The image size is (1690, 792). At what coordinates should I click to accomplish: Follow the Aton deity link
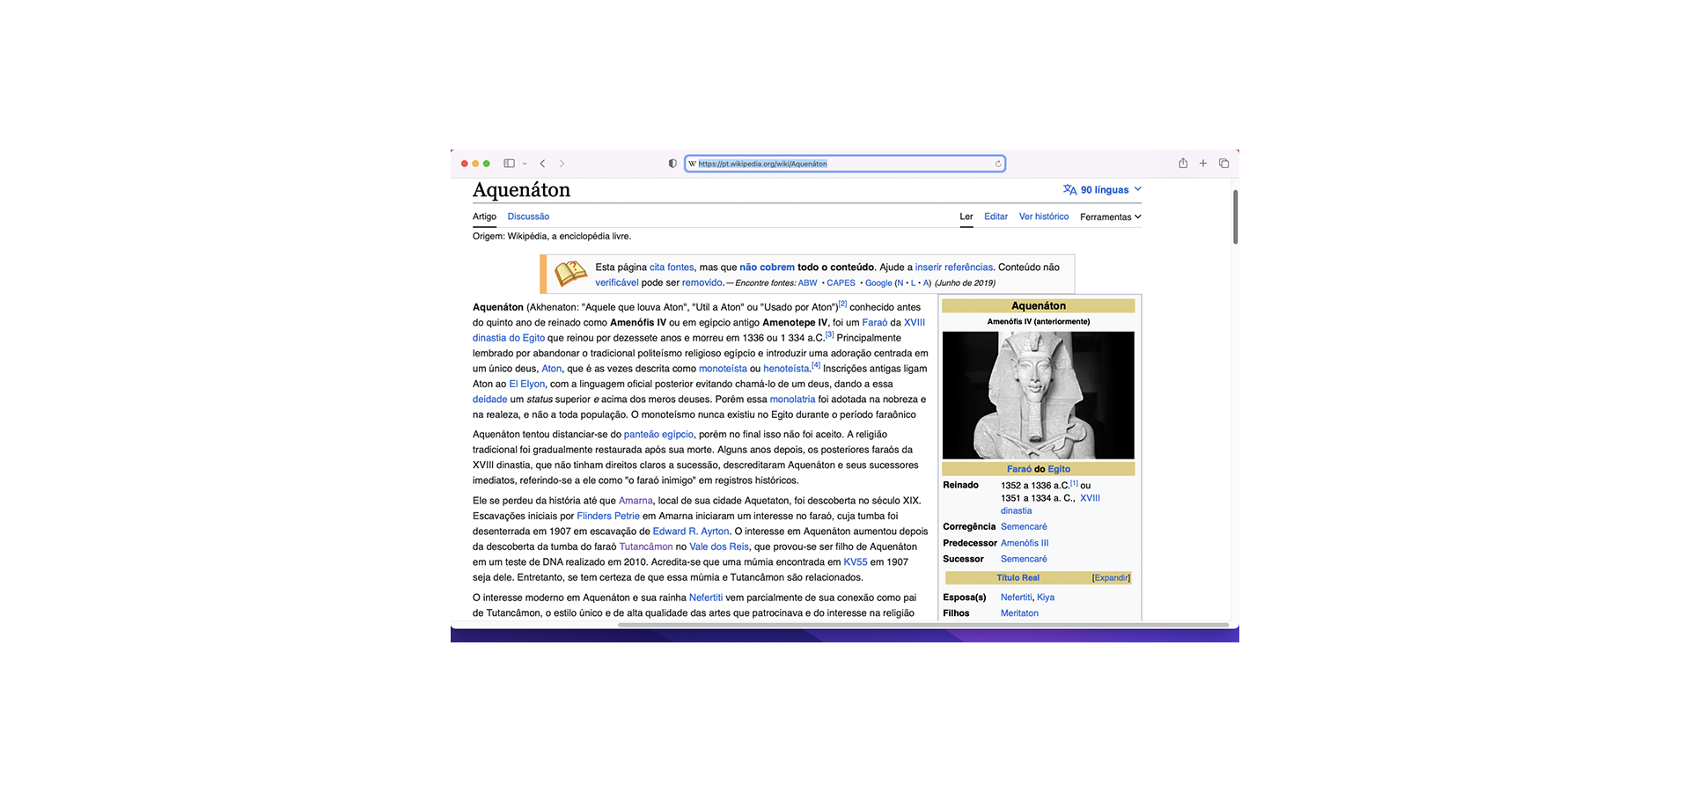(x=551, y=369)
